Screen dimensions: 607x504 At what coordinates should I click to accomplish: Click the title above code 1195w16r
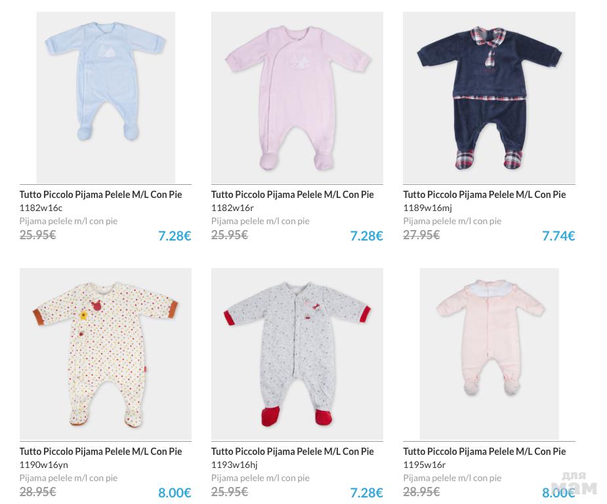484,452
